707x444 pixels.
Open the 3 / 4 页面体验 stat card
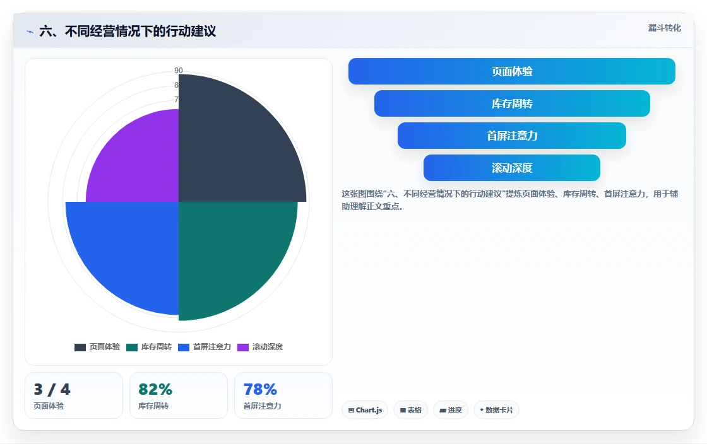pyautogui.click(x=74, y=395)
